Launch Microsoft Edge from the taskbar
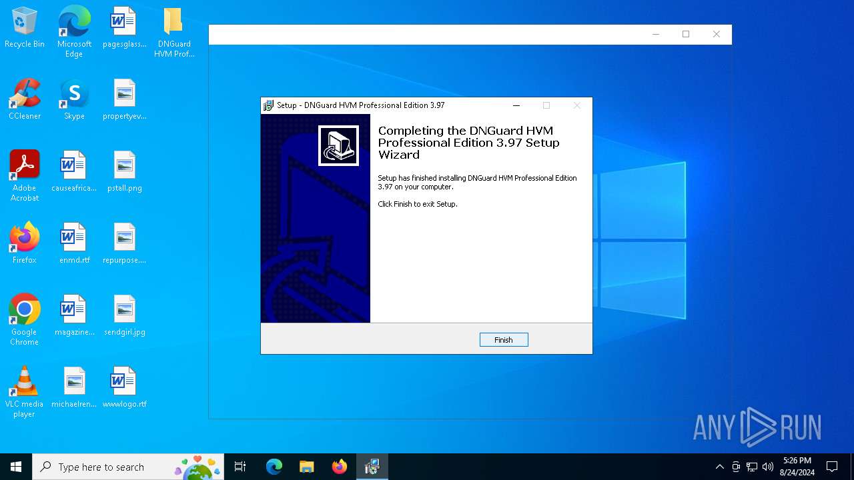This screenshot has width=854, height=480. (274, 467)
